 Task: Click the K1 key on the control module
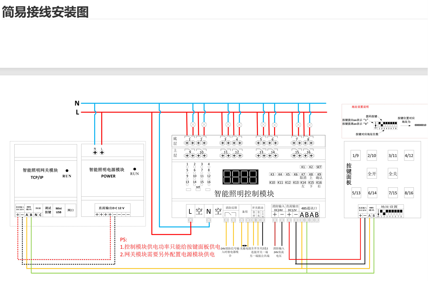[303, 167]
